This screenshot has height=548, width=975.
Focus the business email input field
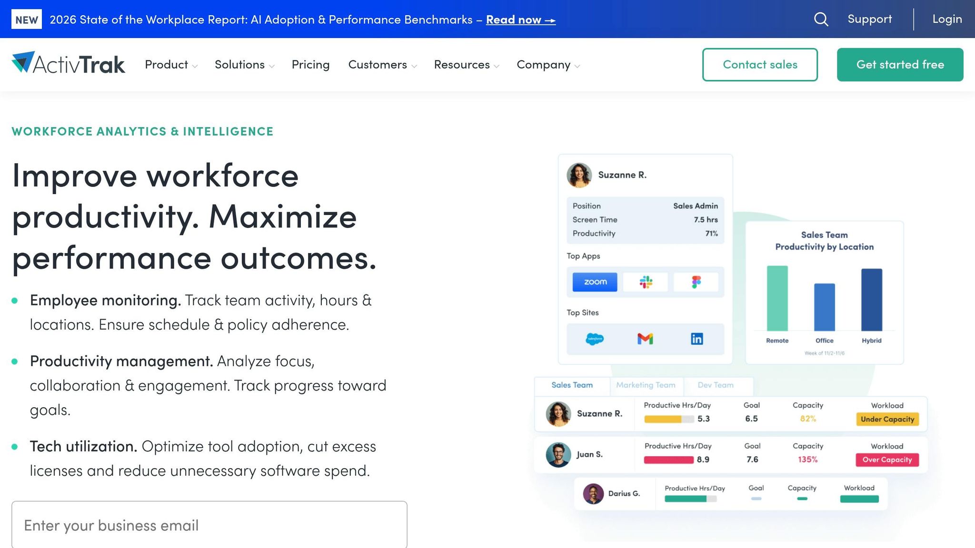pos(209,525)
